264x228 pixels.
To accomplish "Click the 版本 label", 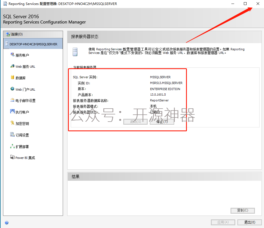I will (x=82, y=89).
